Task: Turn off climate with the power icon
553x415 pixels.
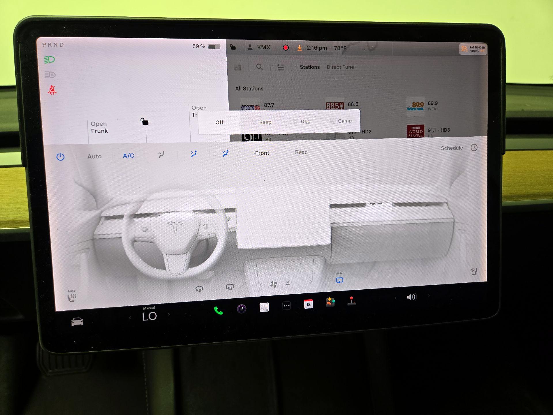Action: point(60,157)
